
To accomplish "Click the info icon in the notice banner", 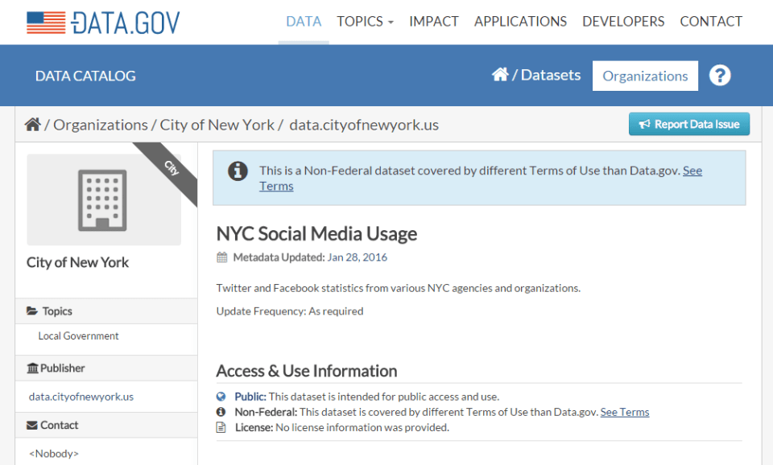I will coord(238,171).
